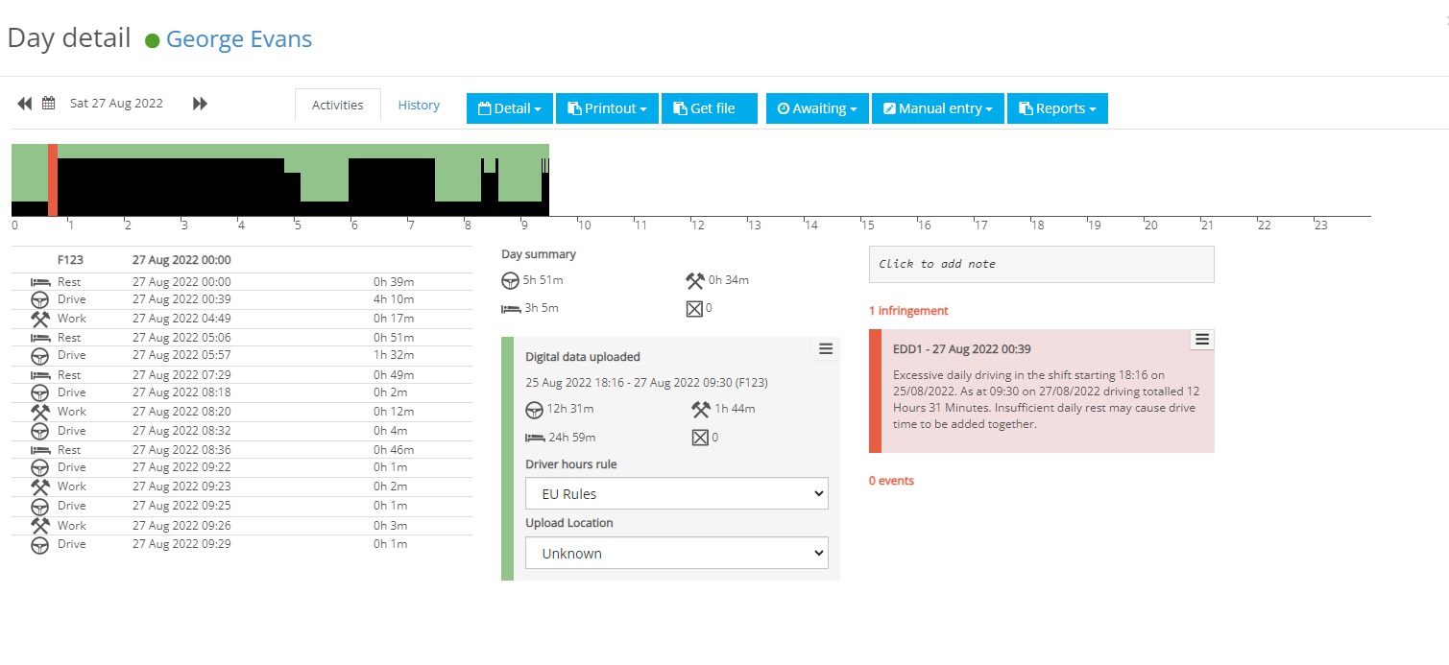Open the Driver hours rule EU Rules select
The image size is (1449, 665).
click(x=677, y=494)
